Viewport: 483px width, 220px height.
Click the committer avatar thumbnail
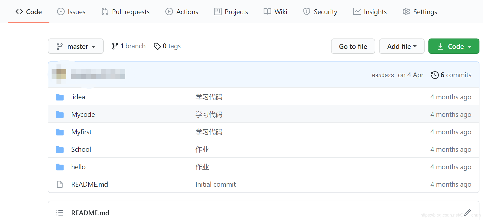(x=59, y=74)
